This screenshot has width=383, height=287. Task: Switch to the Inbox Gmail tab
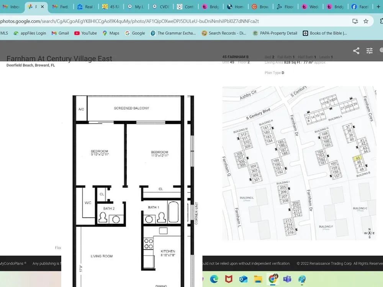click(11, 7)
